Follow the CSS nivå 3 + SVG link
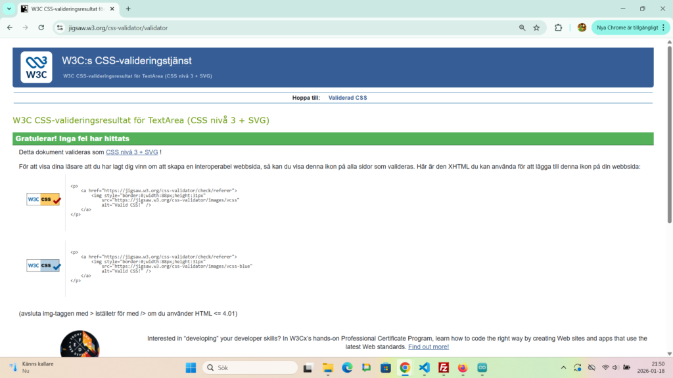Image resolution: width=673 pixels, height=378 pixels. [131, 152]
